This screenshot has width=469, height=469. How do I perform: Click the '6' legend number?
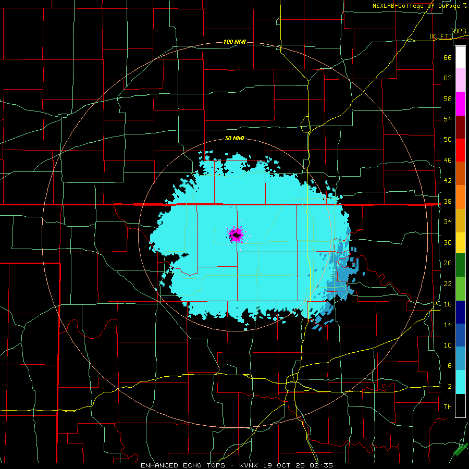(x=450, y=365)
